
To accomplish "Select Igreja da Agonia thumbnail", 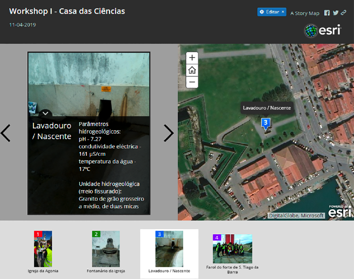I will point(43,249).
